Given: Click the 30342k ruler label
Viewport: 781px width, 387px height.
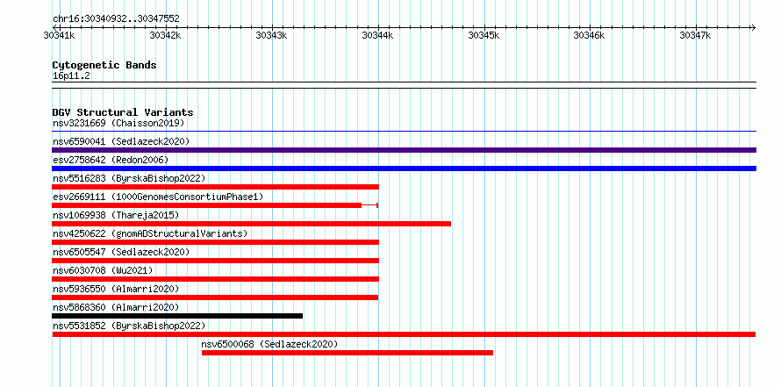Looking at the screenshot, I should coord(165,35).
